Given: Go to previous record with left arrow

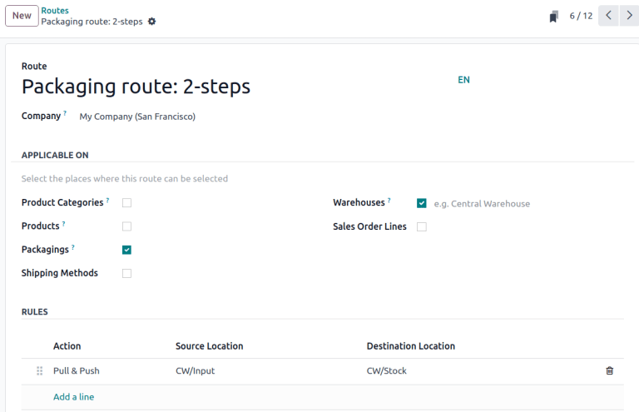Looking at the screenshot, I should [x=608, y=16].
